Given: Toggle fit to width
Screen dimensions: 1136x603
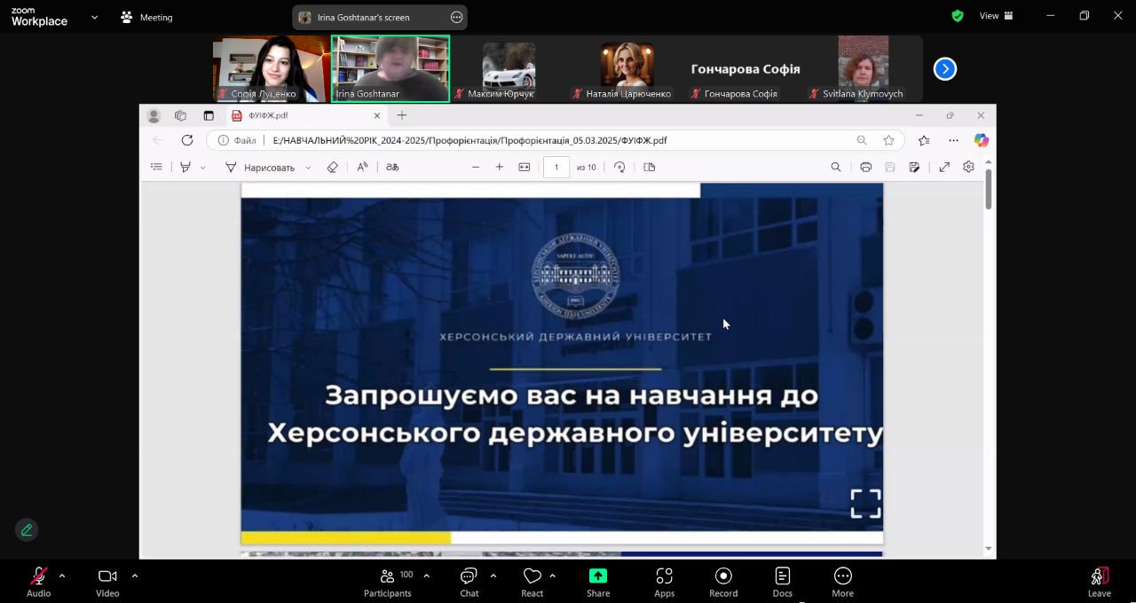Looking at the screenshot, I should (x=525, y=167).
